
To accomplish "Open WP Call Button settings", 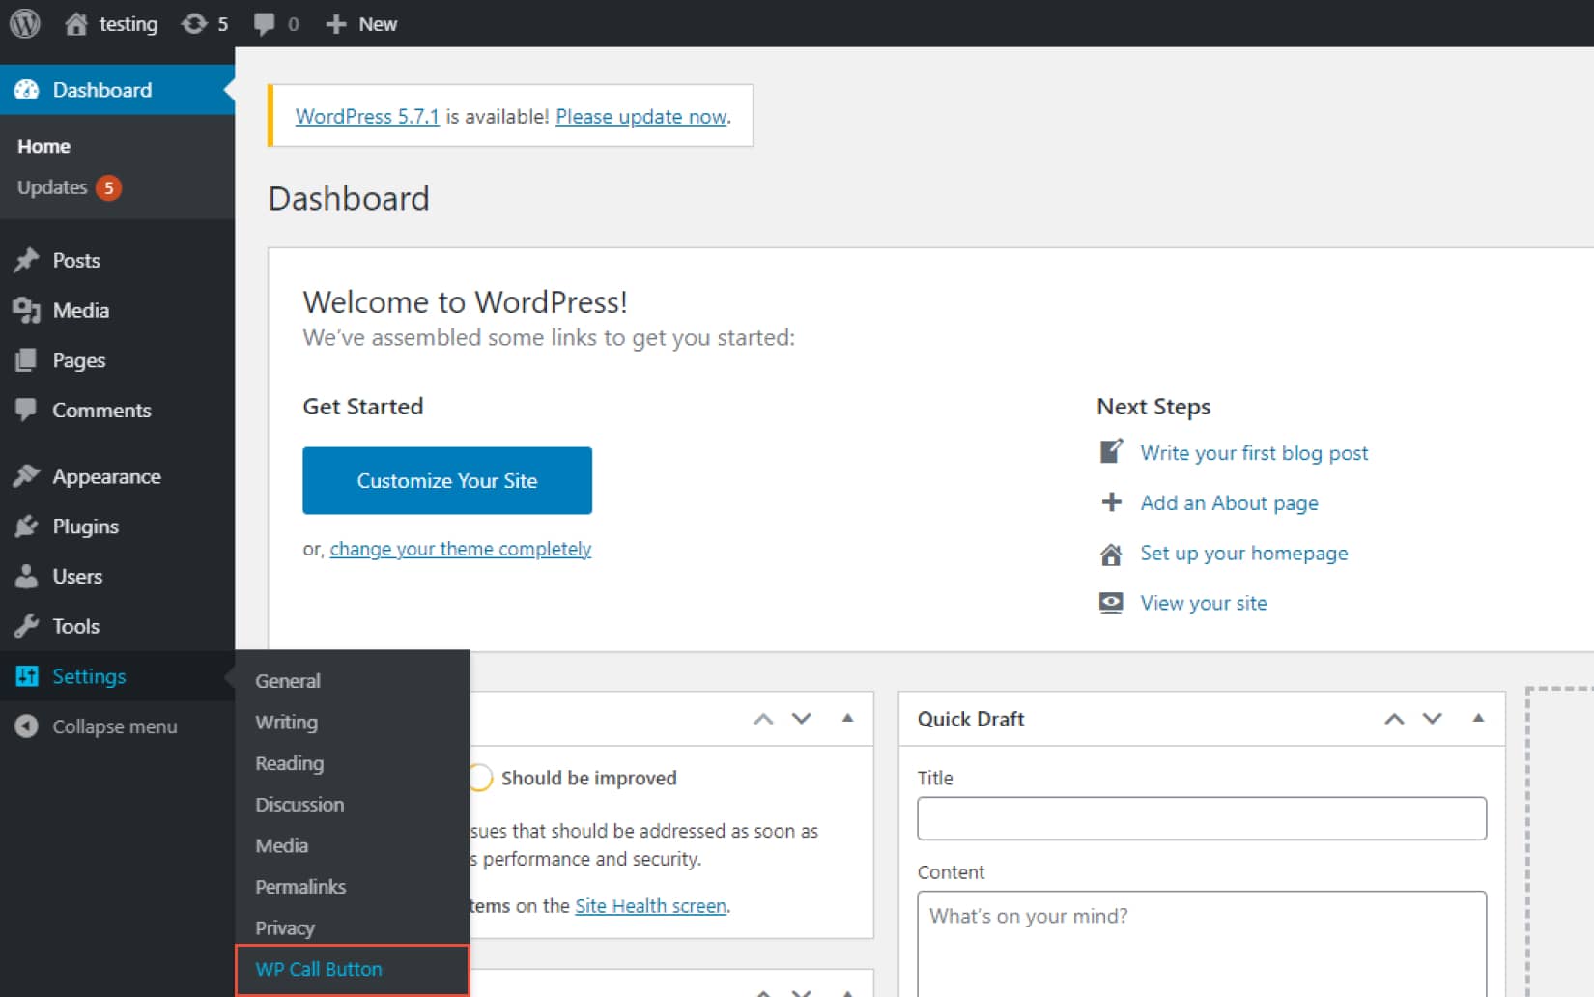I will coord(318,969).
